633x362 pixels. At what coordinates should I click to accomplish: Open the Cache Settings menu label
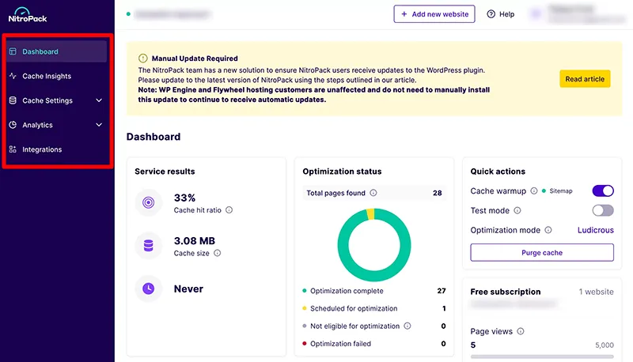(47, 100)
